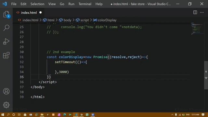Switch to the index.html editor tab
This screenshot has height=117, width=208.
pos(29,13)
